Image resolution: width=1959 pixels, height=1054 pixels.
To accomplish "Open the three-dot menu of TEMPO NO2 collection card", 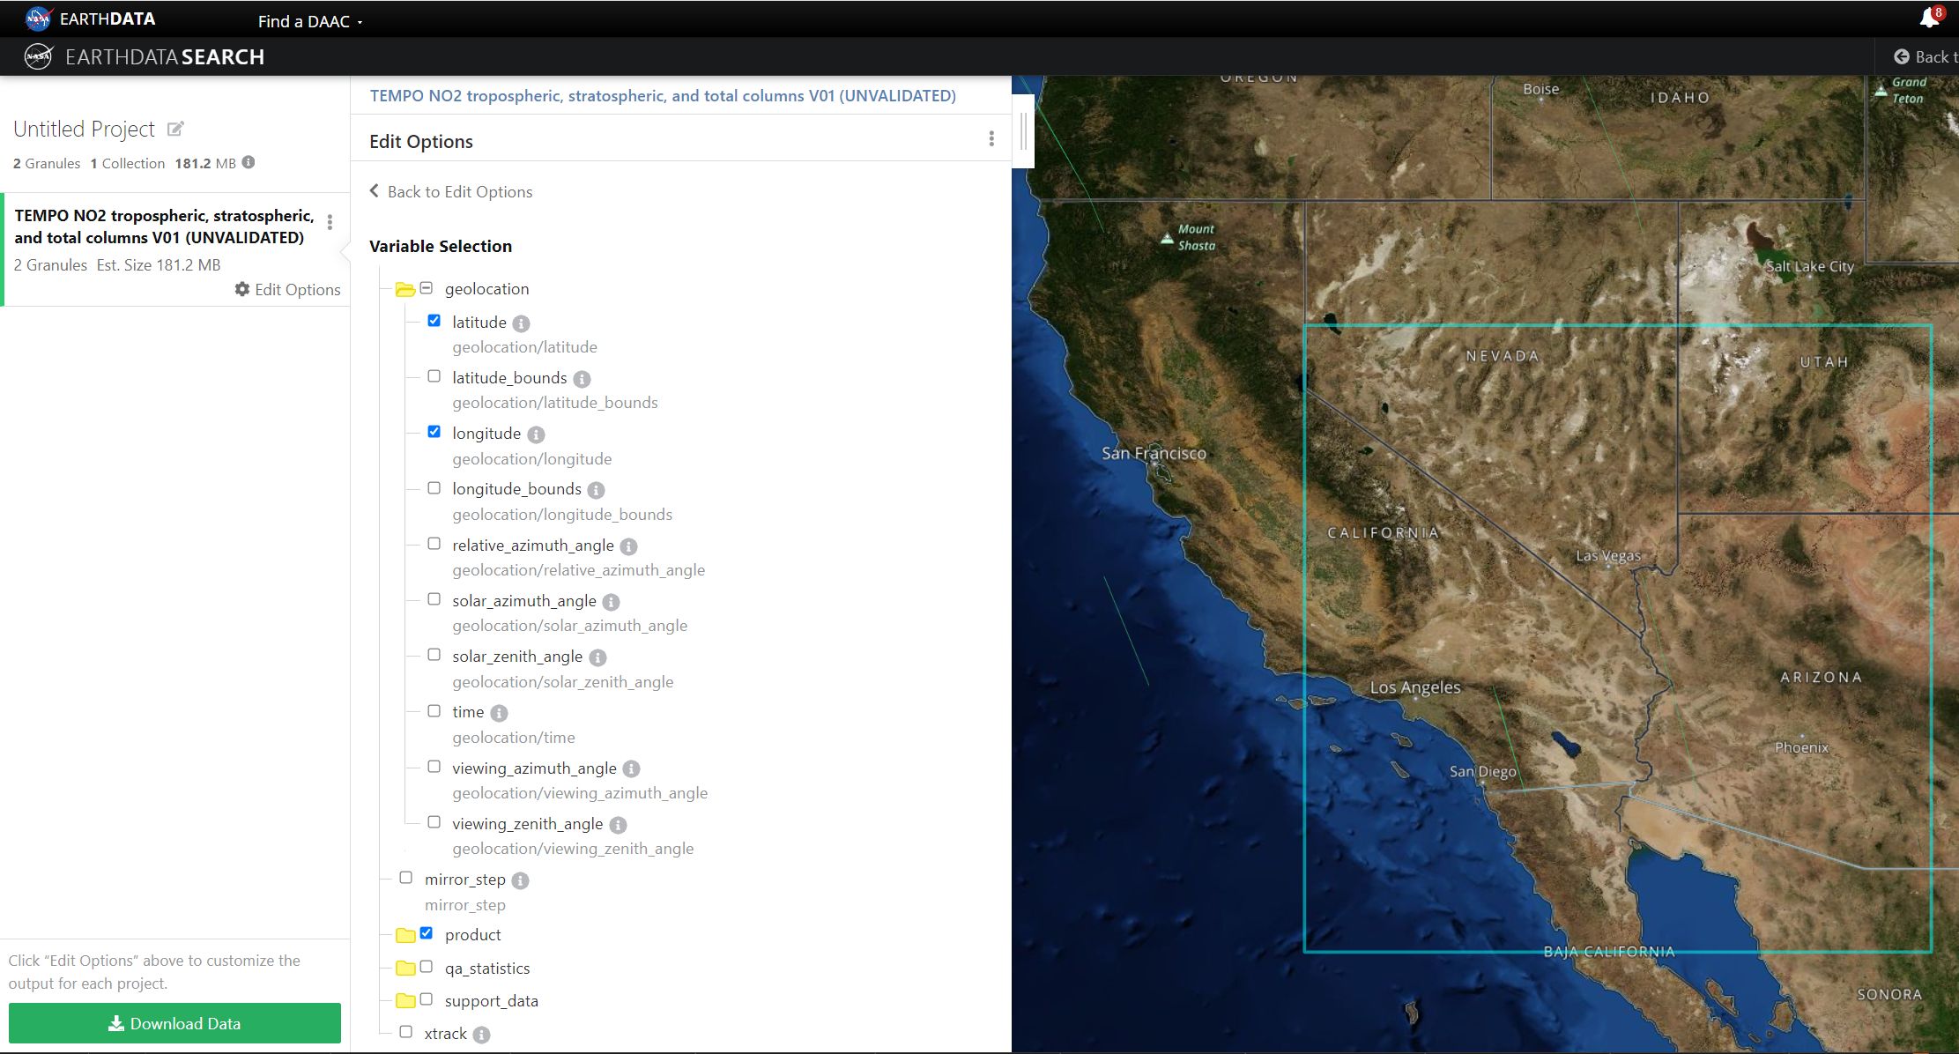I will [330, 222].
